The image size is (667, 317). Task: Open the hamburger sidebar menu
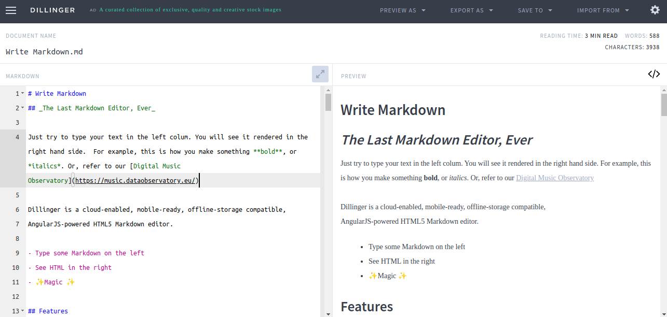click(x=11, y=10)
